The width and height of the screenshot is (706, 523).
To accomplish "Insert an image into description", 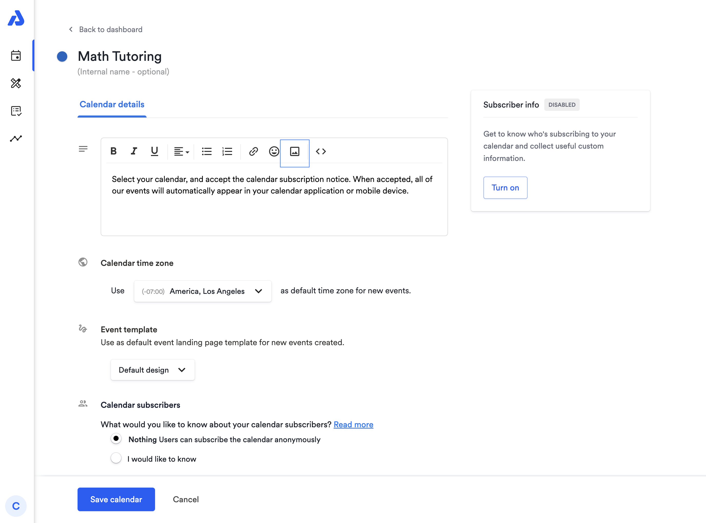I will [x=294, y=152].
